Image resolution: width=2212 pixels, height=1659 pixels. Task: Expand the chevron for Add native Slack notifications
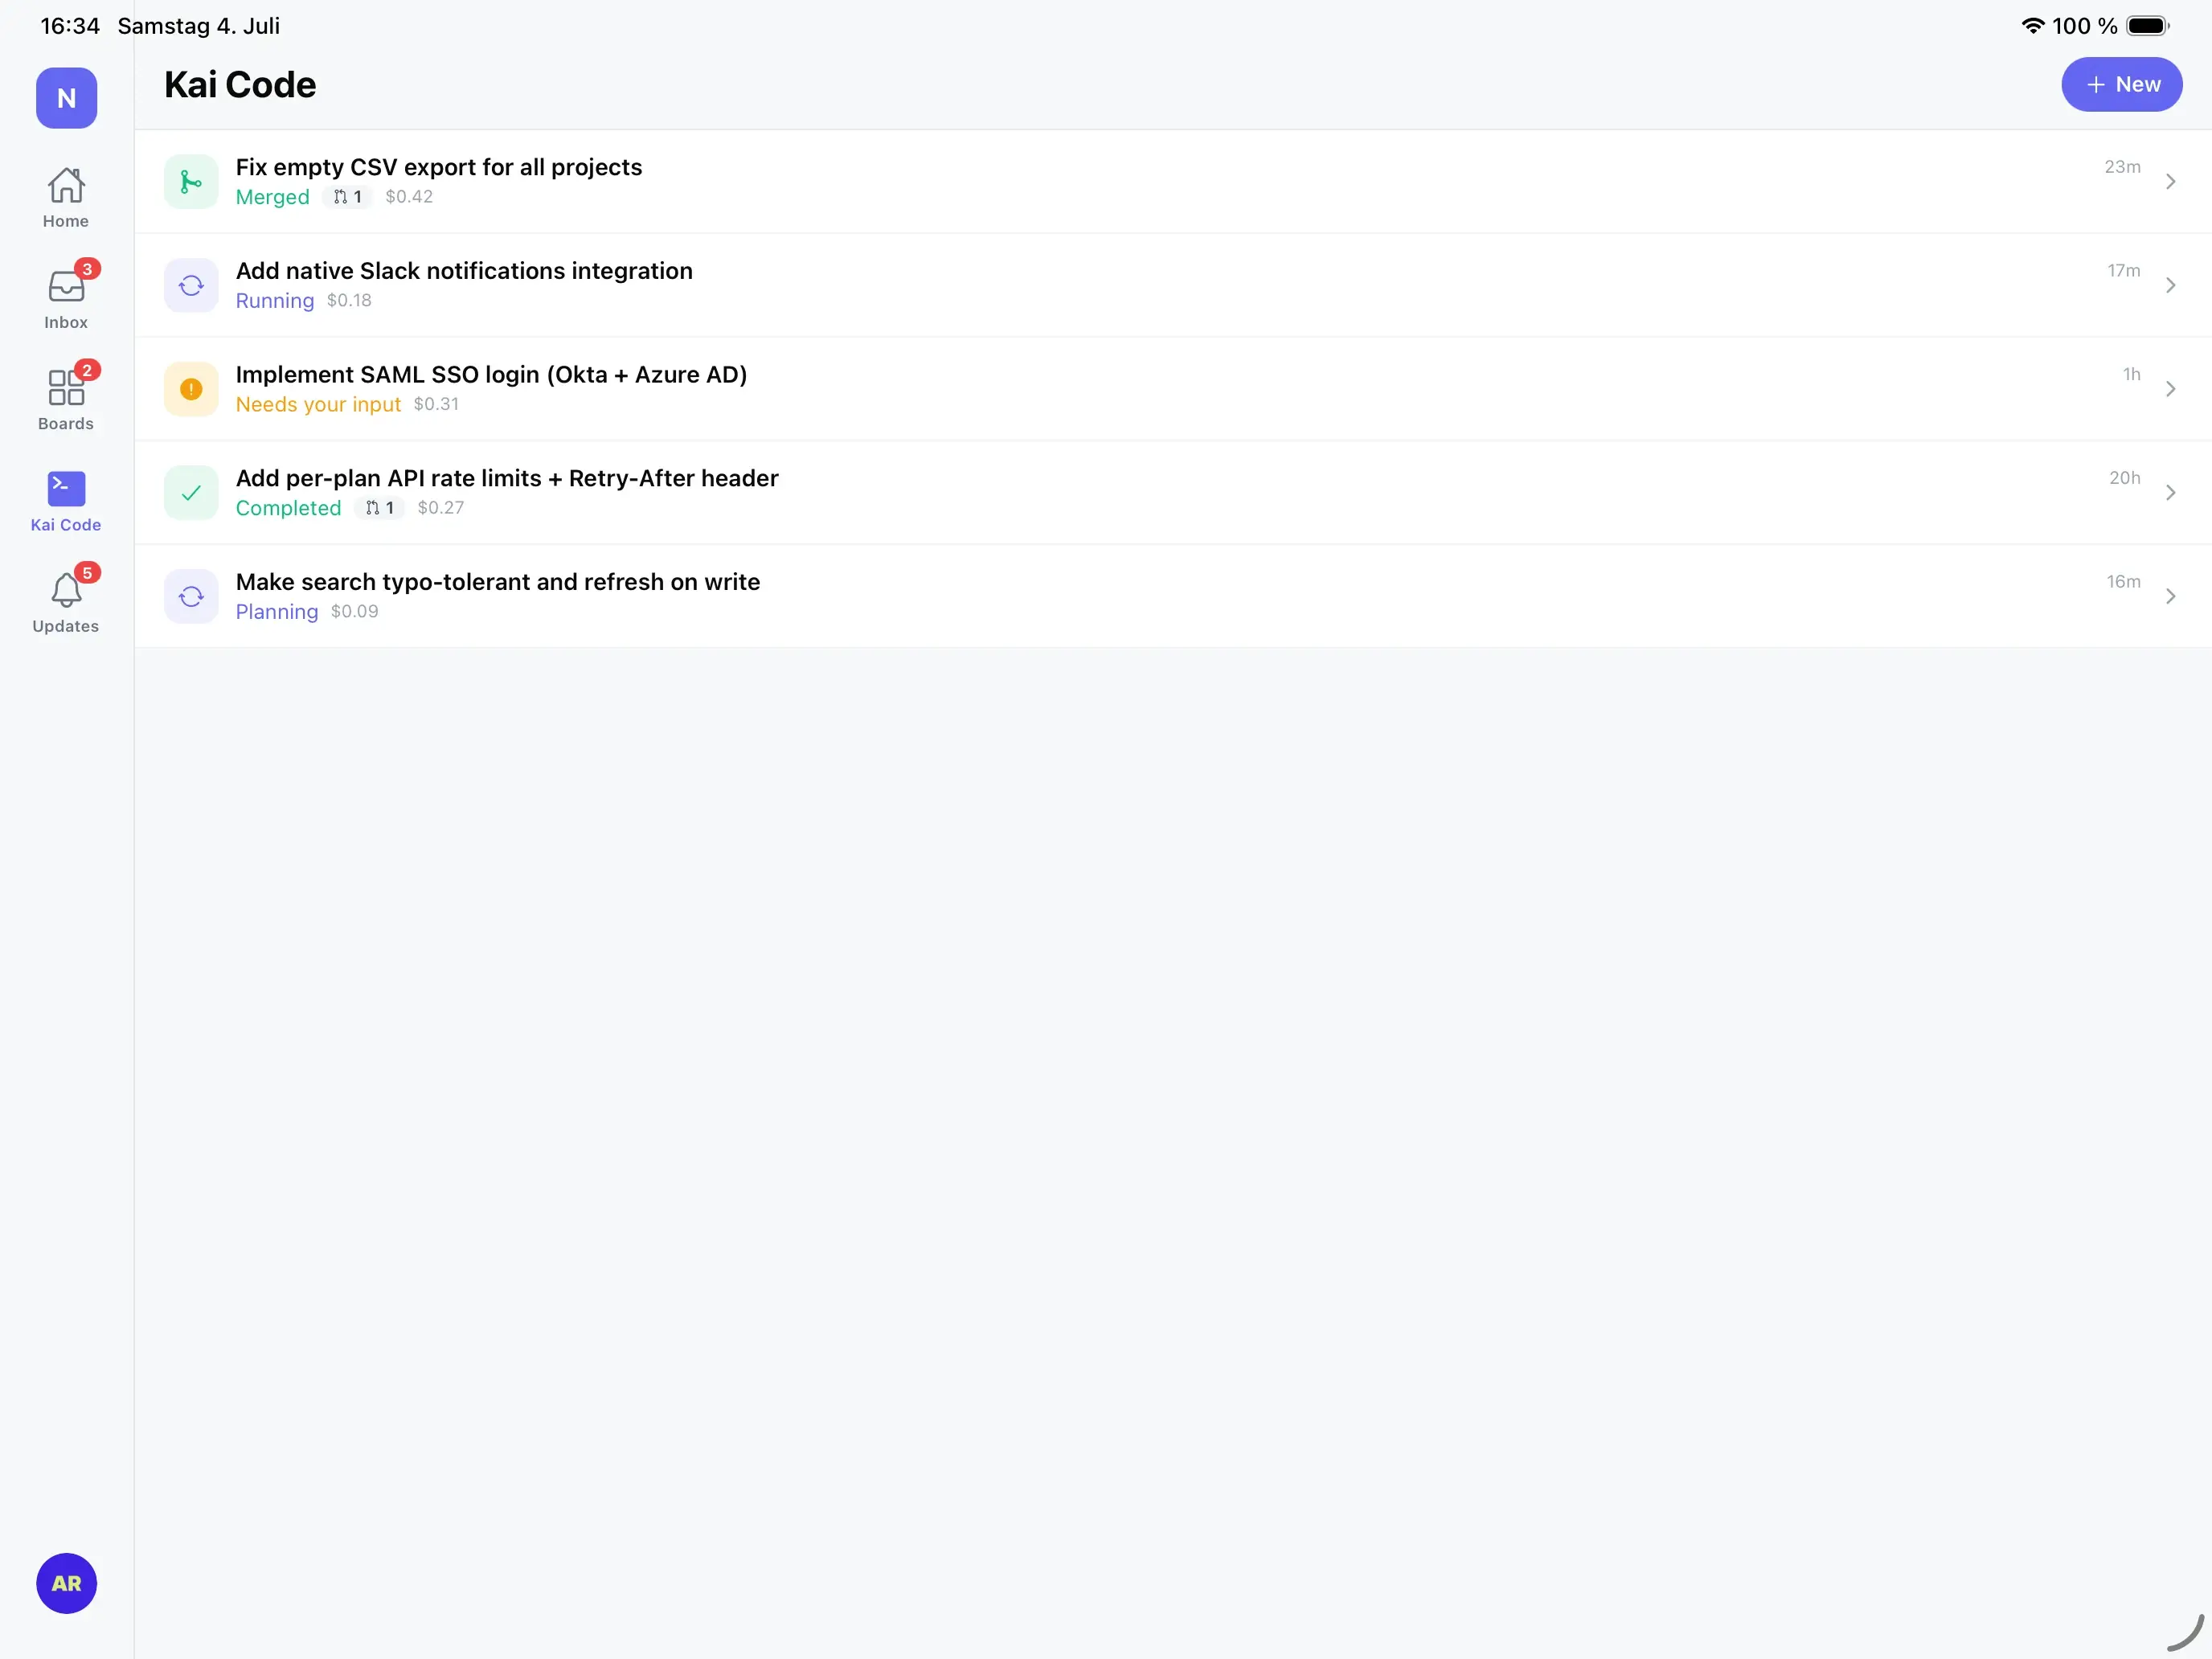tap(2170, 286)
